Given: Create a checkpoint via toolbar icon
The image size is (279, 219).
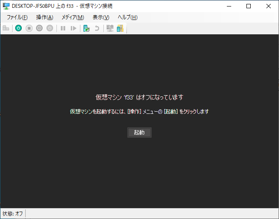Looking at the screenshot, I should [86, 28].
